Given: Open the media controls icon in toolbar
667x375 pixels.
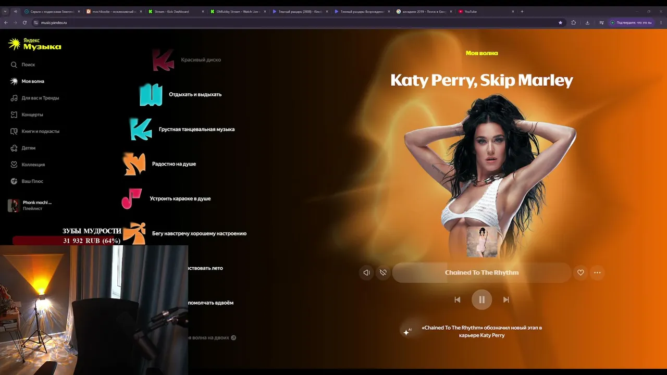Looking at the screenshot, I should [x=601, y=22].
